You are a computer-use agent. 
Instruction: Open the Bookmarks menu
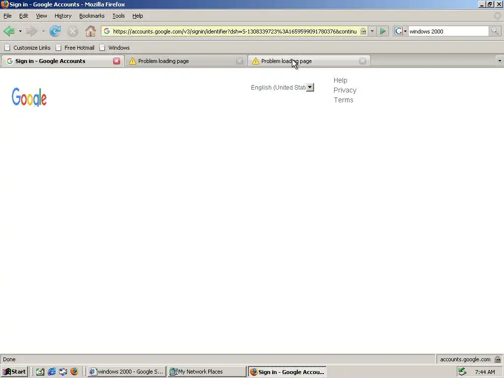pyautogui.click(x=92, y=16)
